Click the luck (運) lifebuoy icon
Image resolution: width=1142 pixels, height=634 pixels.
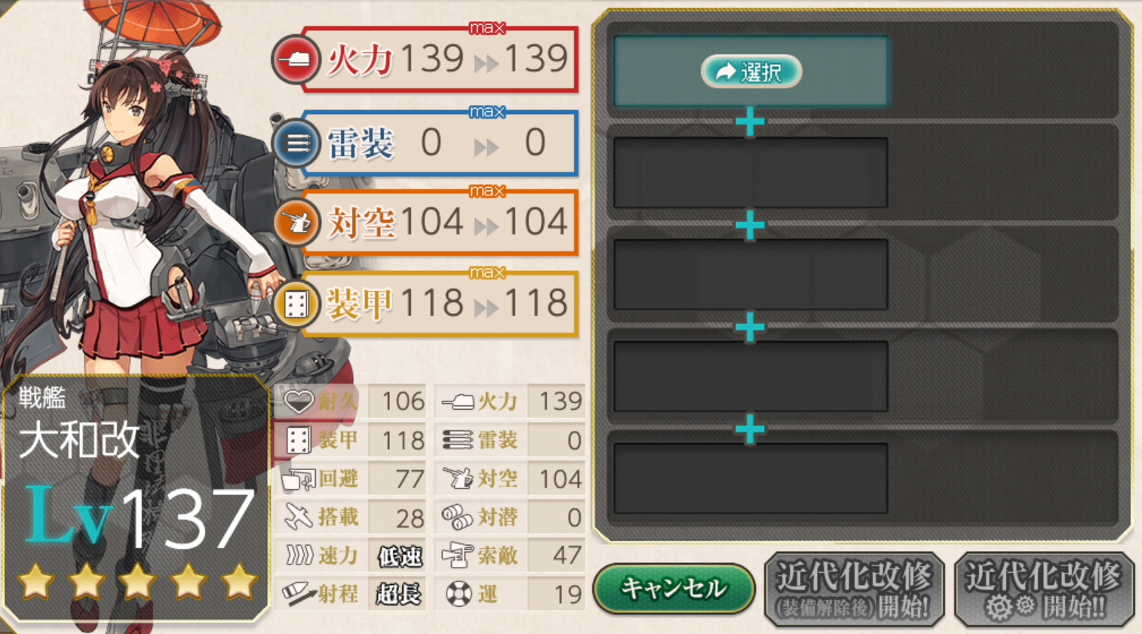click(459, 594)
